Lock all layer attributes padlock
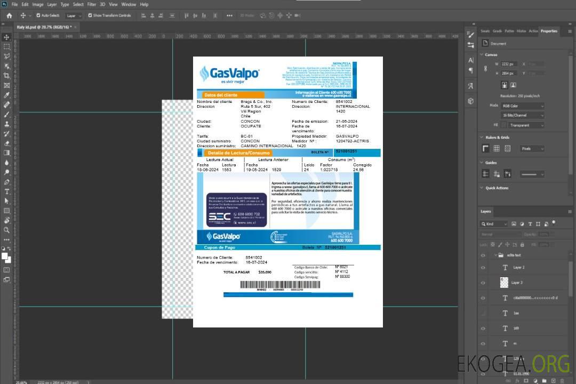 click(x=522, y=245)
